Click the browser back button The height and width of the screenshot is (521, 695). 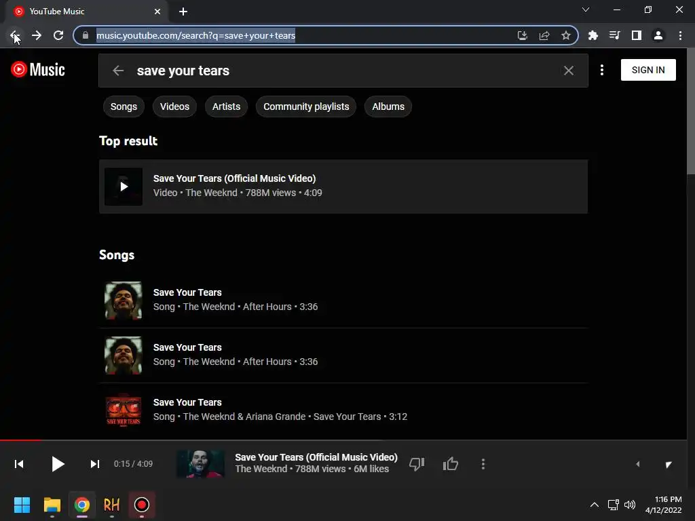(15, 35)
